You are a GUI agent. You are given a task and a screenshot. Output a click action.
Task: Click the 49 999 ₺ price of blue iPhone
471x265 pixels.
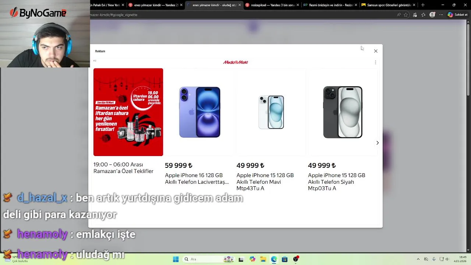click(x=250, y=166)
